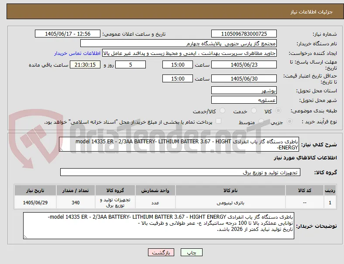Click the نام دستگاه خریدار field
Screen dimensions: 344x264
pyautogui.click(x=179, y=43)
